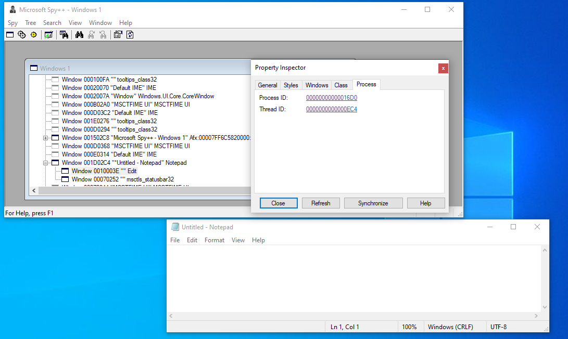Click the "100%" zoom value in Notepad
This screenshot has width=568, height=339.
[x=409, y=327]
